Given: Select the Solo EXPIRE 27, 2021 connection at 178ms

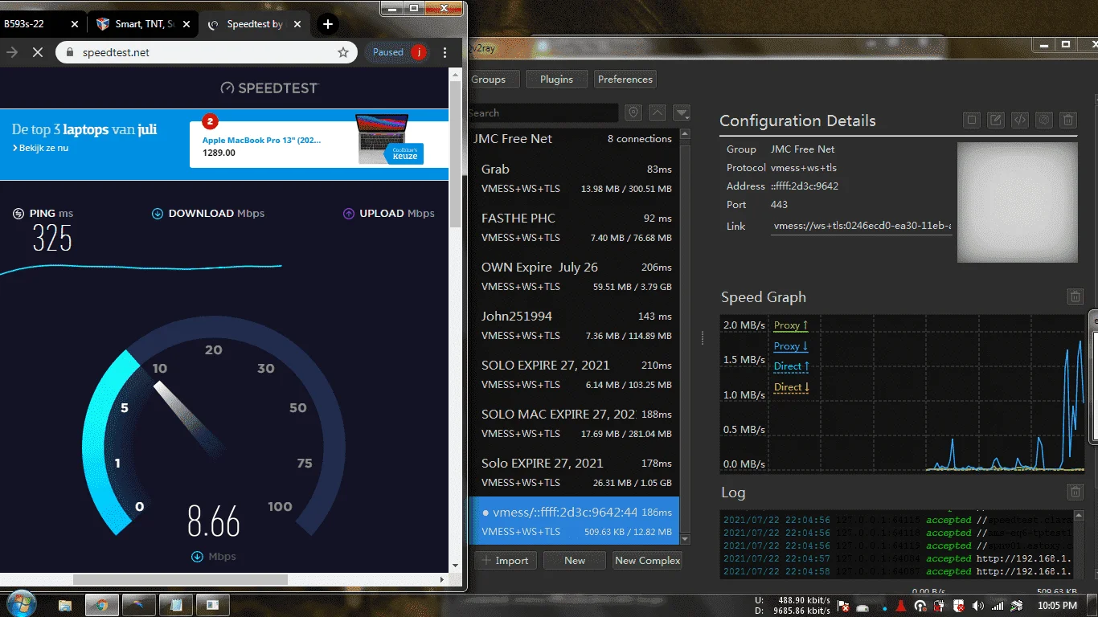Looking at the screenshot, I should (x=574, y=472).
